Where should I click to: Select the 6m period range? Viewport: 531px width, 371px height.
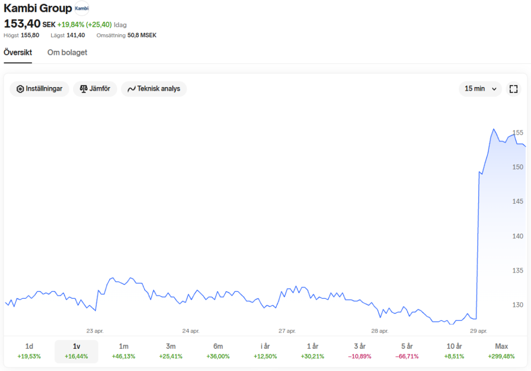coord(218,351)
